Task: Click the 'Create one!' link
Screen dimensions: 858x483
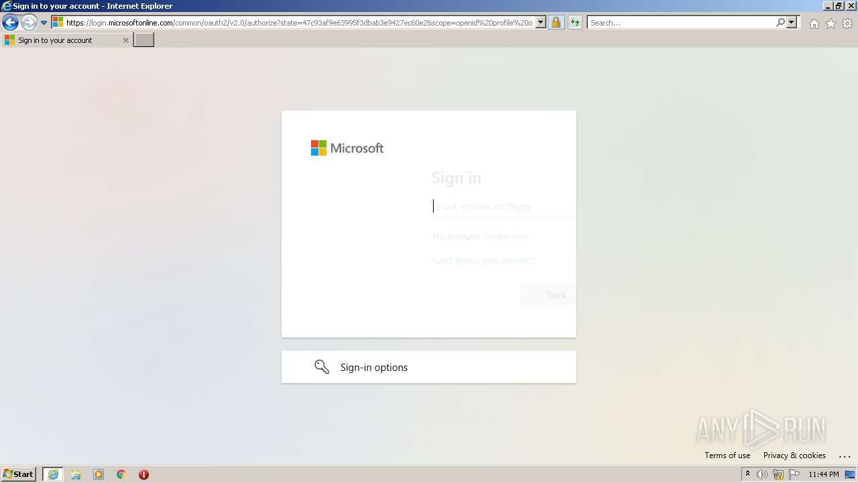Action: coord(505,236)
